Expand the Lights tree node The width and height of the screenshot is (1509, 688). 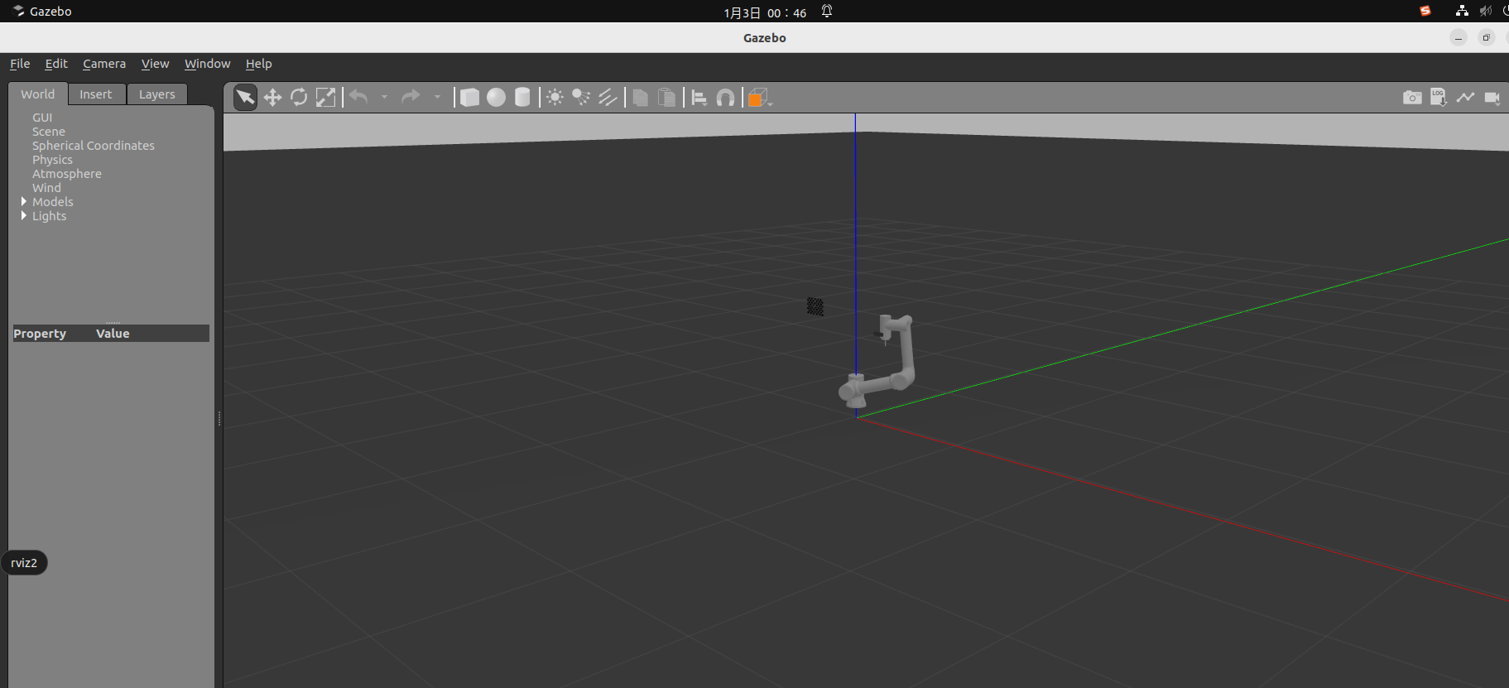click(24, 215)
